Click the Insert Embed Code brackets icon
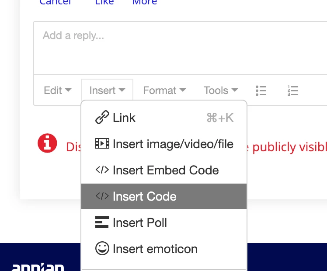Screen dimensions: 327x271 tap(102, 170)
